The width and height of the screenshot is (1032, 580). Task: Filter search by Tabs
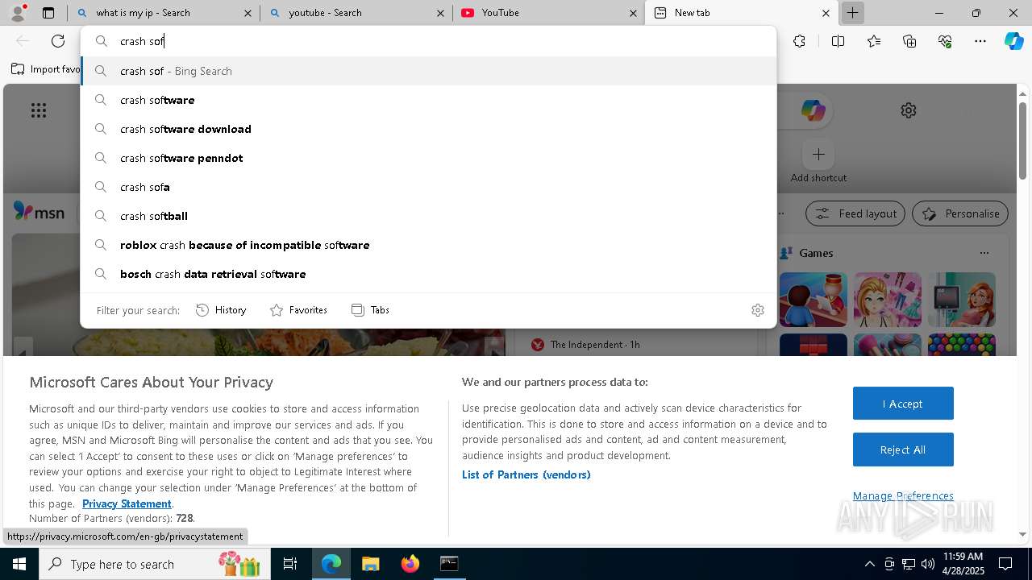[370, 310]
